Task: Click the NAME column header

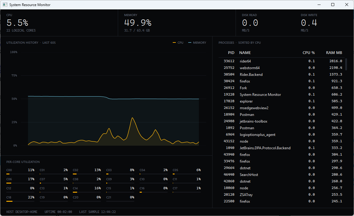Action: tap(245, 52)
